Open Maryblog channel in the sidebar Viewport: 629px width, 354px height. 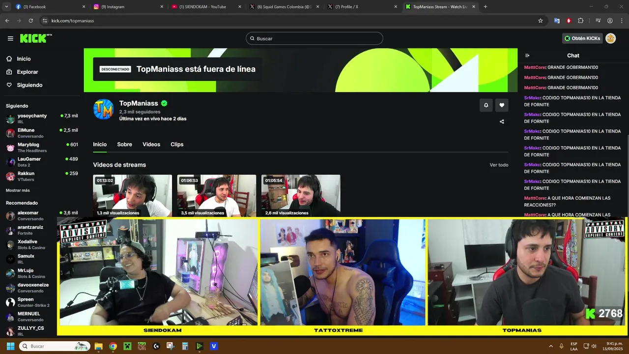[x=42, y=147]
